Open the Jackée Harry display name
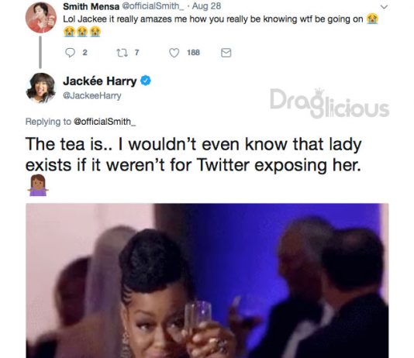This screenshot has height=358, width=414. tap(99, 81)
